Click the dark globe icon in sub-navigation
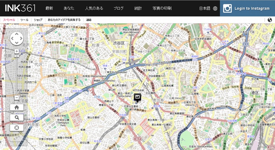 coord(270,20)
